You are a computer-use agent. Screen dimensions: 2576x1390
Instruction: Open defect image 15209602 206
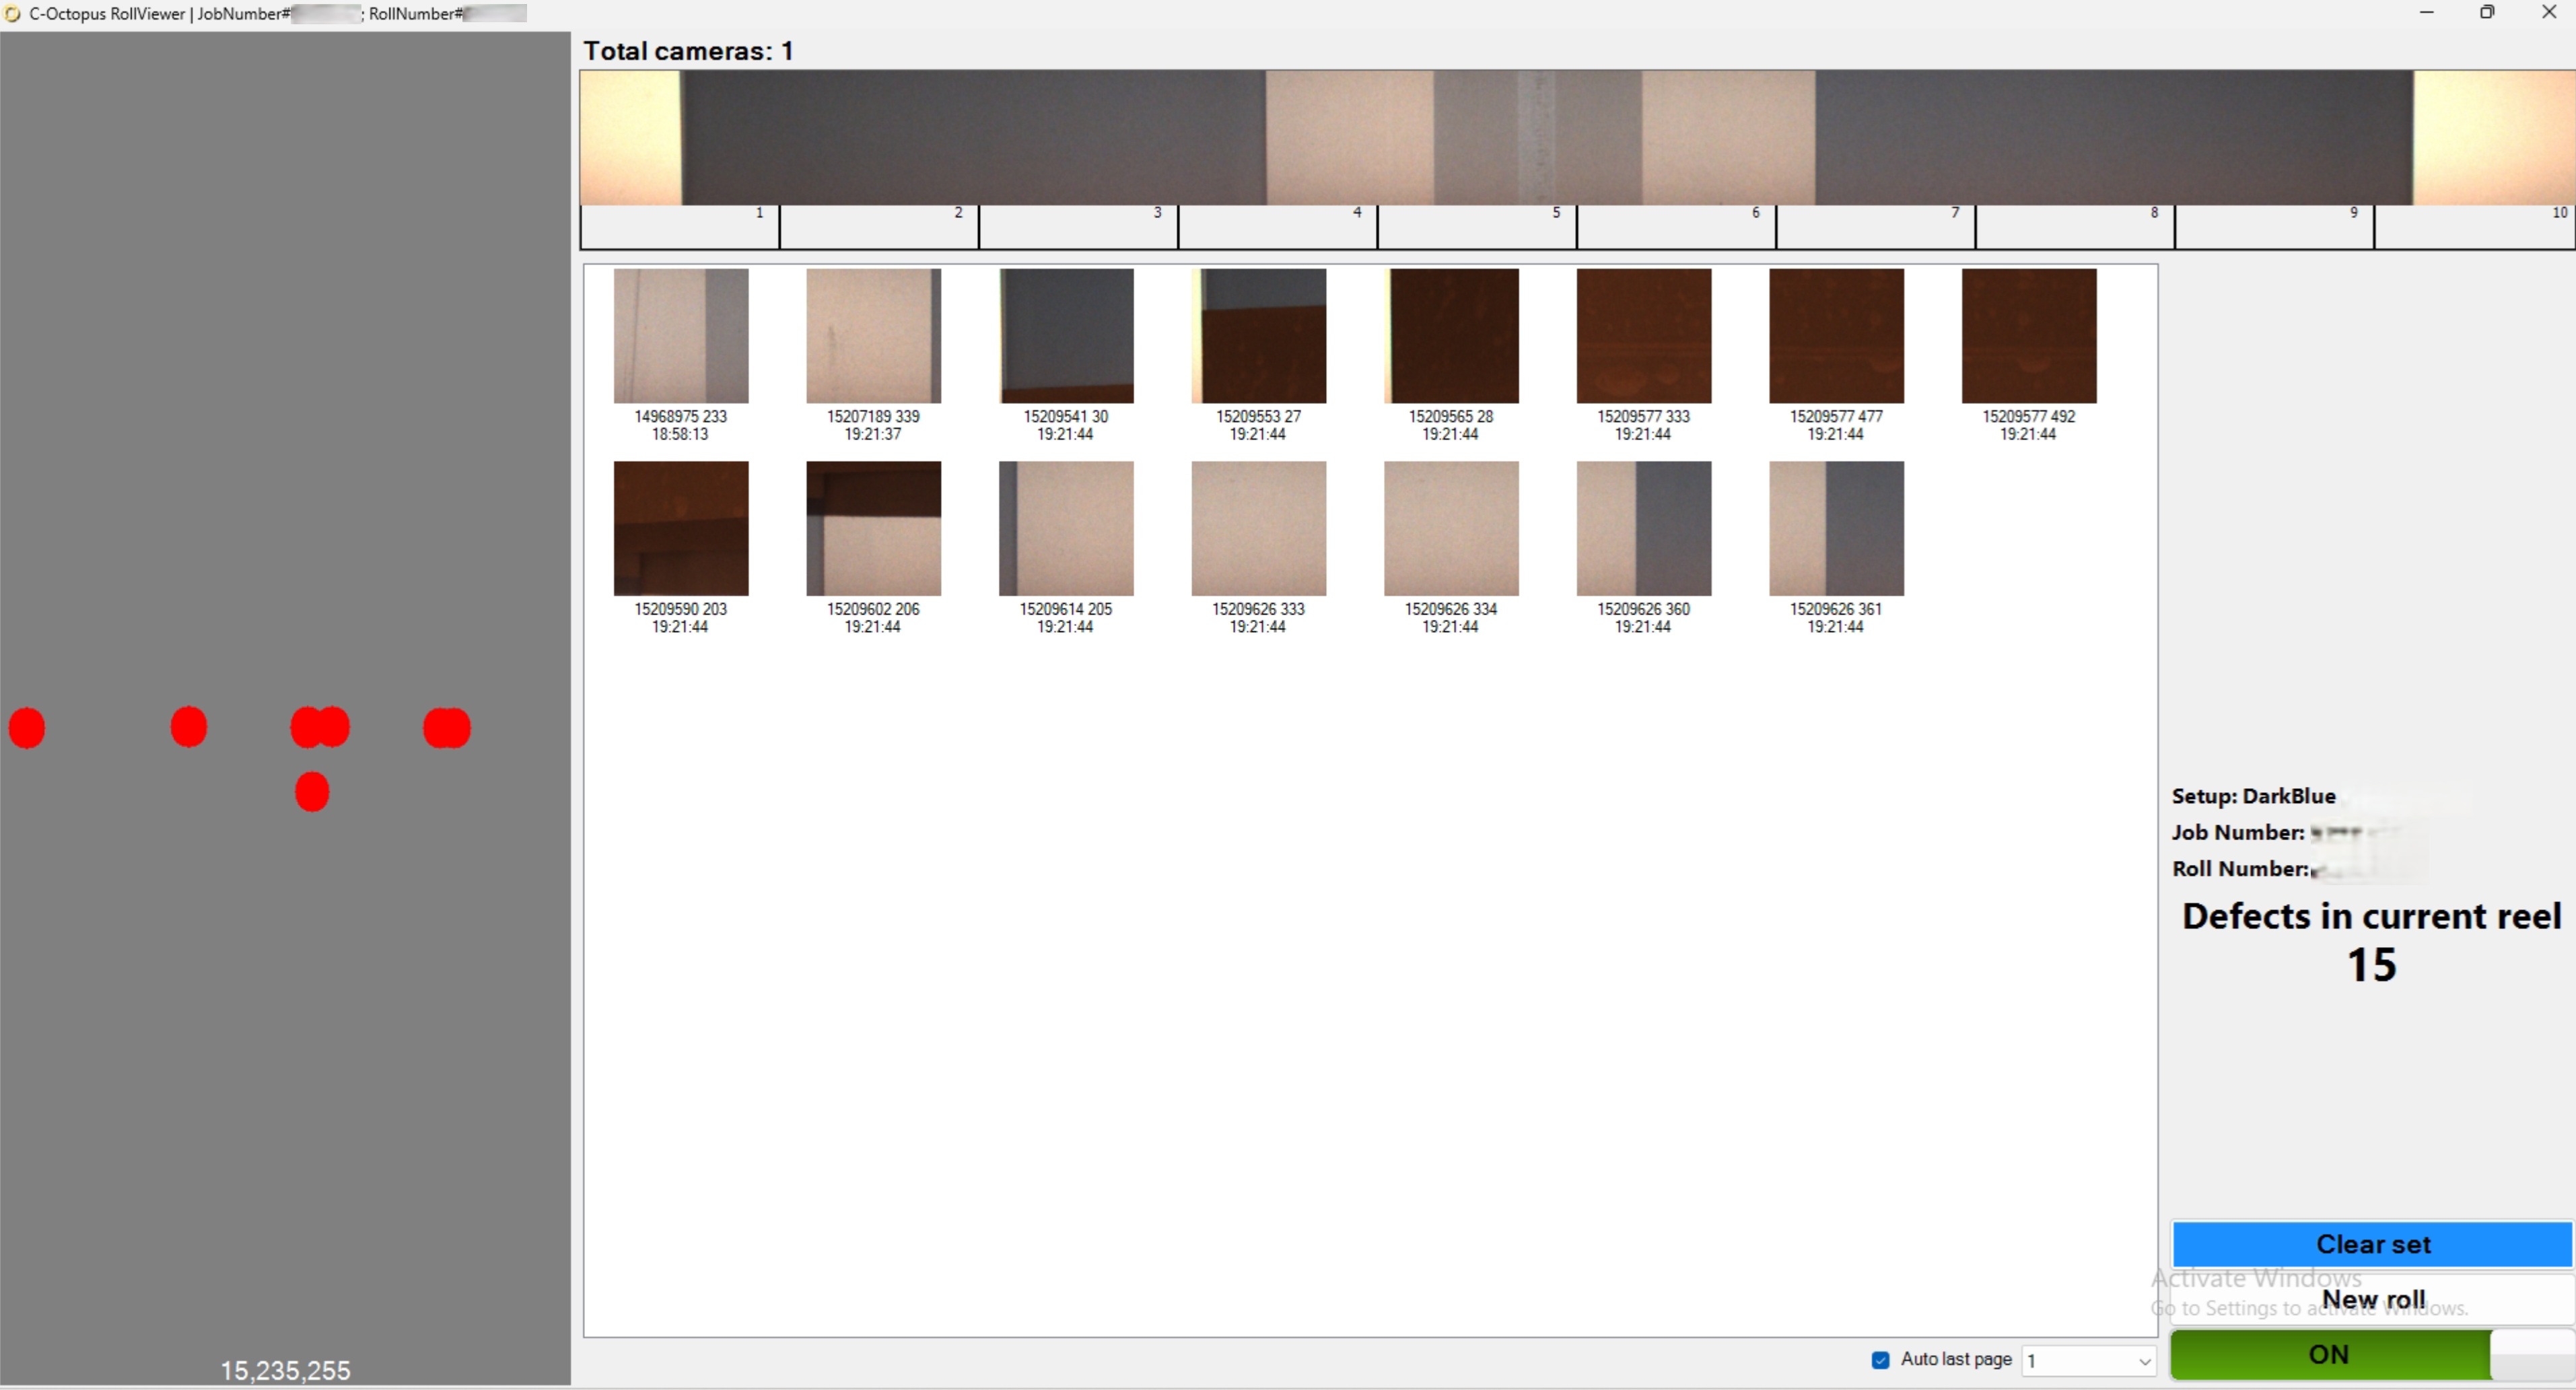873,528
